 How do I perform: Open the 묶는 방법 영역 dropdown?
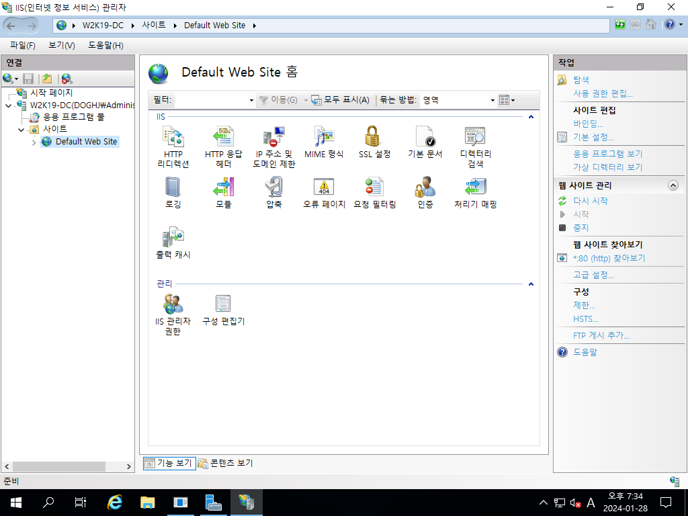(x=492, y=101)
